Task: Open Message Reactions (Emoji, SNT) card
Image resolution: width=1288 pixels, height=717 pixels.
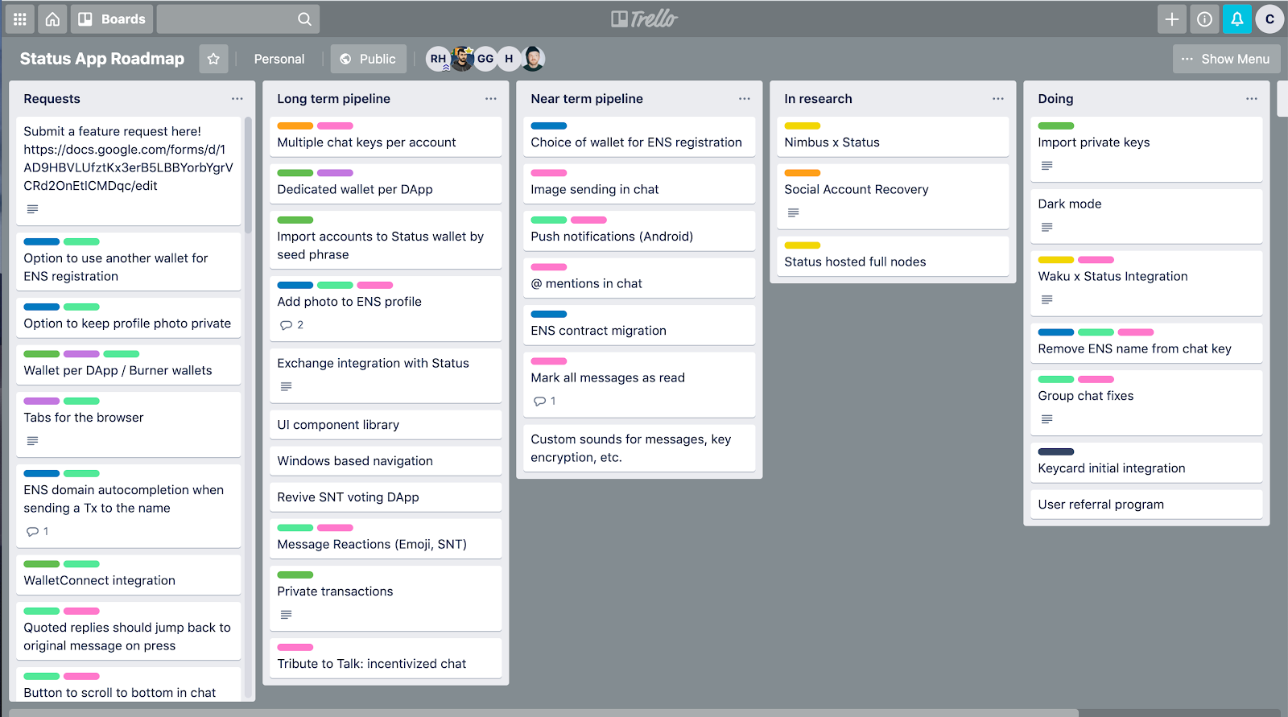Action: [386, 538]
